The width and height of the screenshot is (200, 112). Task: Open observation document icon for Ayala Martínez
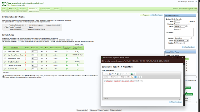pos(77,58)
